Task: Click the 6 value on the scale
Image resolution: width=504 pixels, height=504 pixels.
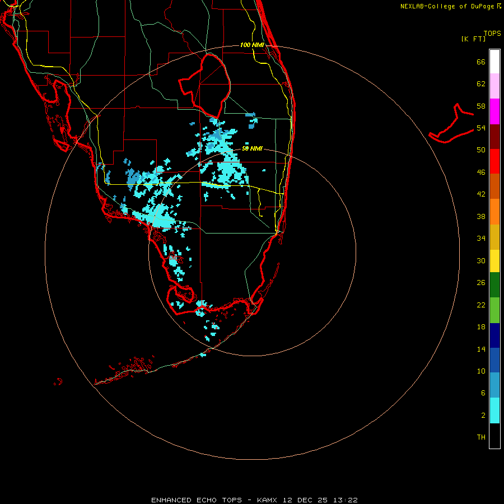Action: tap(483, 393)
